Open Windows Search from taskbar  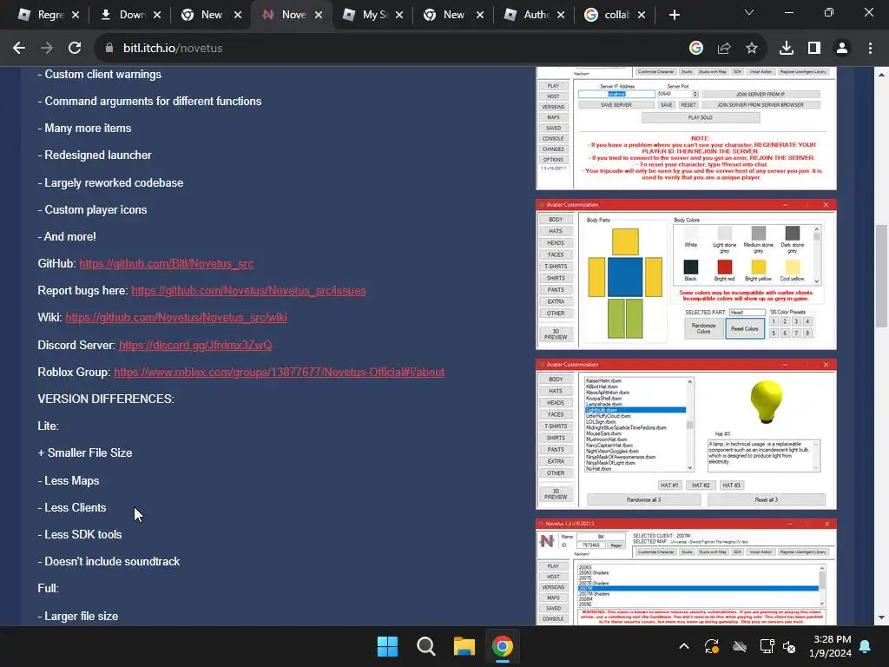pos(425,646)
